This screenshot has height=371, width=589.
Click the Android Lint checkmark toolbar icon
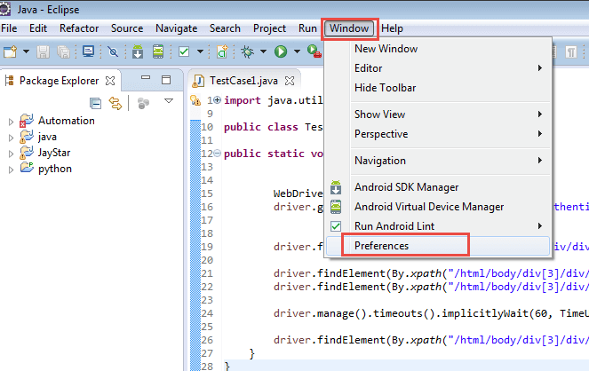184,51
